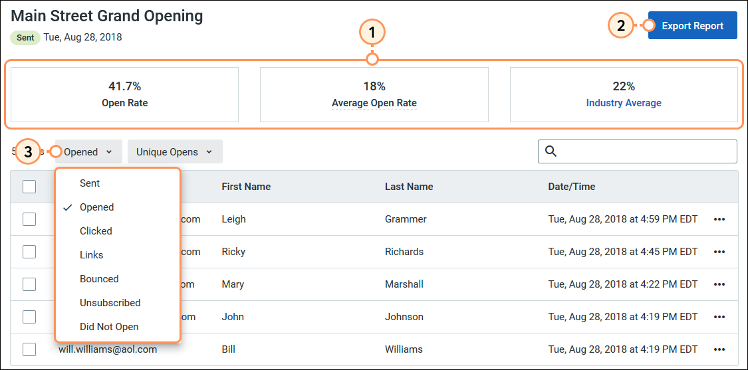
Task: Select Bounced in the dropdown list
Action: (x=99, y=279)
